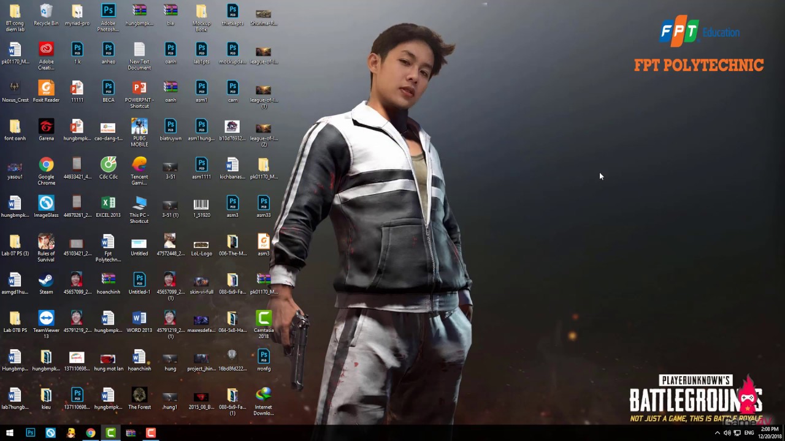
Task: Select the thietkepts Photoshop file
Action: point(232,15)
